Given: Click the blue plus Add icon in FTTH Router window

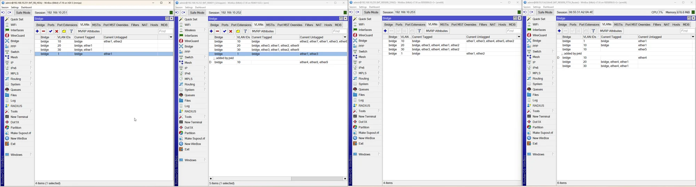Looking at the screenshot, I should [x=559, y=31].
